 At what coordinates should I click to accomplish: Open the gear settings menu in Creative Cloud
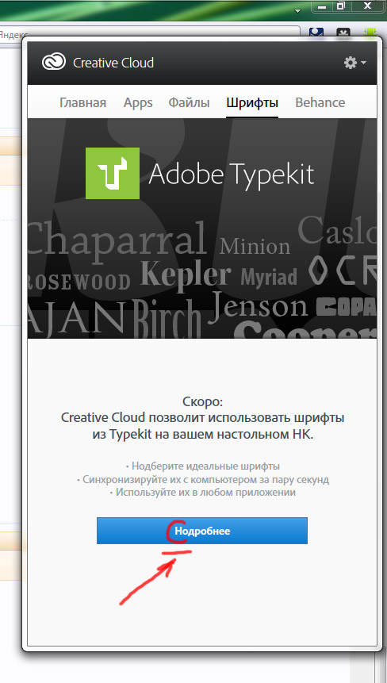pos(354,63)
